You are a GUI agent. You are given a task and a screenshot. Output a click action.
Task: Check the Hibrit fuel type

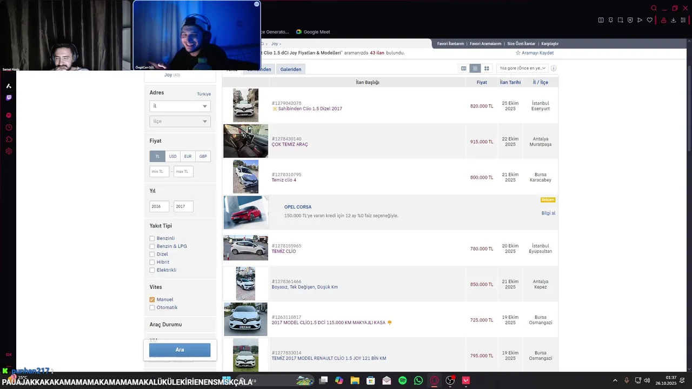[152, 262]
